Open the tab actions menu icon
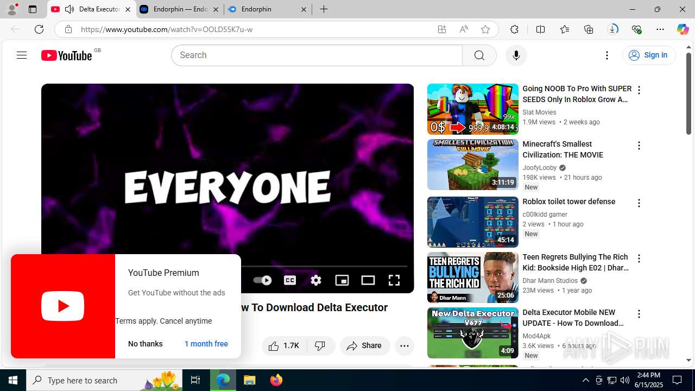 point(33,9)
